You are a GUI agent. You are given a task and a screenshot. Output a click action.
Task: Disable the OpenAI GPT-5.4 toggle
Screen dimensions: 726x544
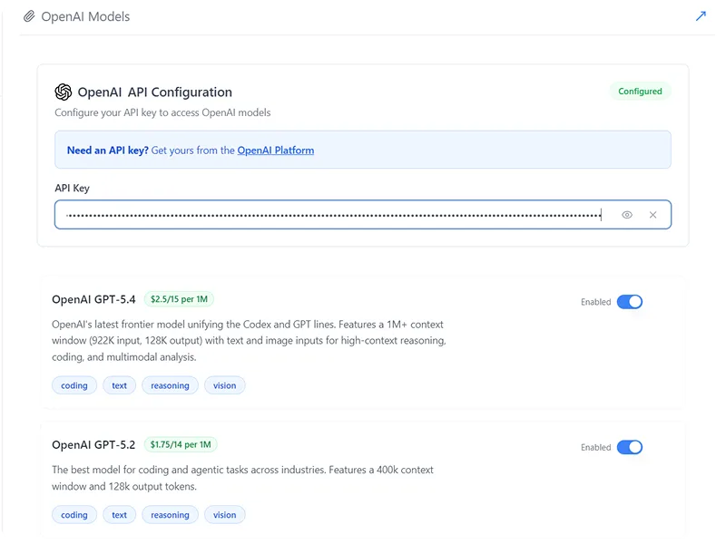(x=630, y=302)
